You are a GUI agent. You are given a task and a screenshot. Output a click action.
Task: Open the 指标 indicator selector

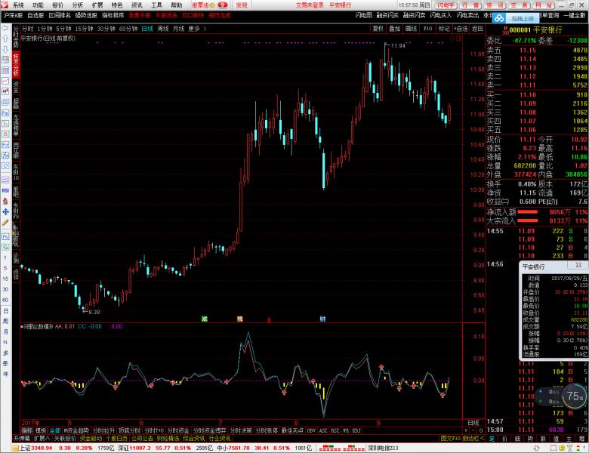[27, 430]
